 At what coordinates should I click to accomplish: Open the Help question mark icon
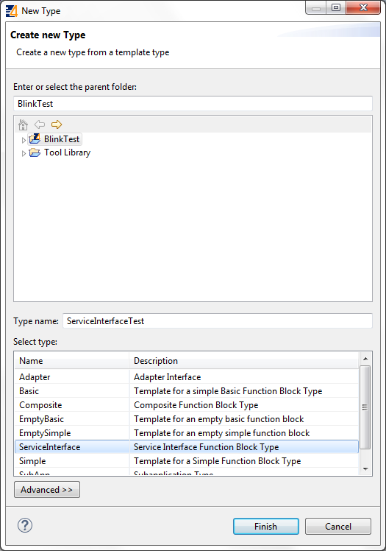click(25, 525)
